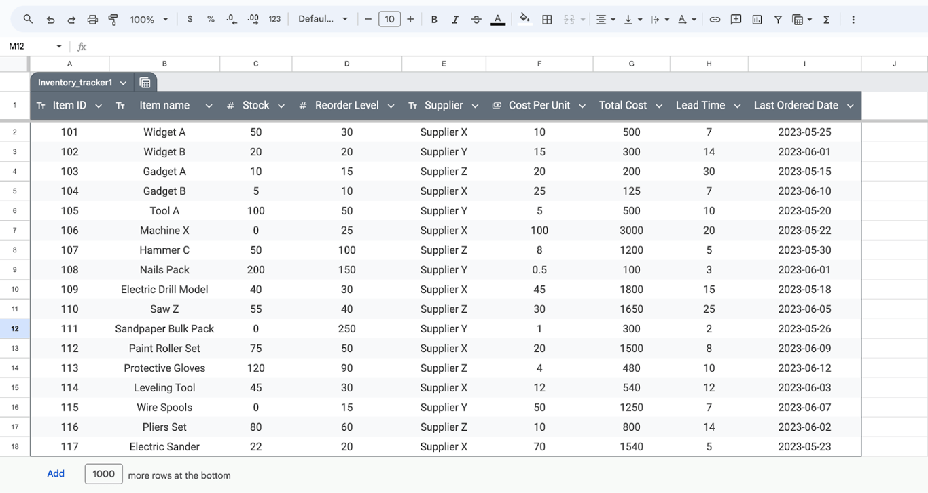The image size is (928, 493).
Task: Open the Lead Time column dropdown
Action: (x=737, y=106)
